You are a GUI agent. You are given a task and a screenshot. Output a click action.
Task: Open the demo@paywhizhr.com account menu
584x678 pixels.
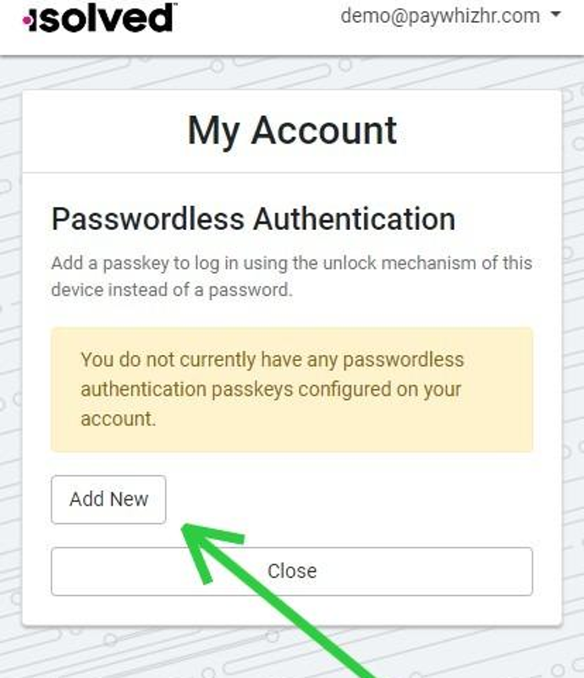[x=450, y=16]
